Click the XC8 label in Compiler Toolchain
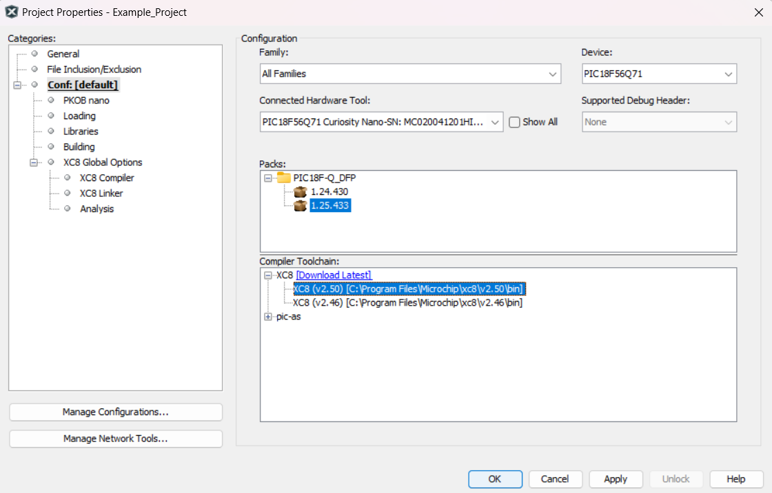Viewport: 772px width, 493px height. 285,275
